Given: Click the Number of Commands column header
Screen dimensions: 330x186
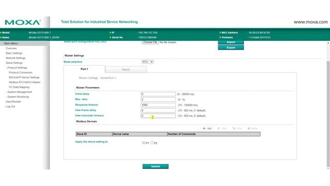Looking at the screenshot, I should point(213,134).
